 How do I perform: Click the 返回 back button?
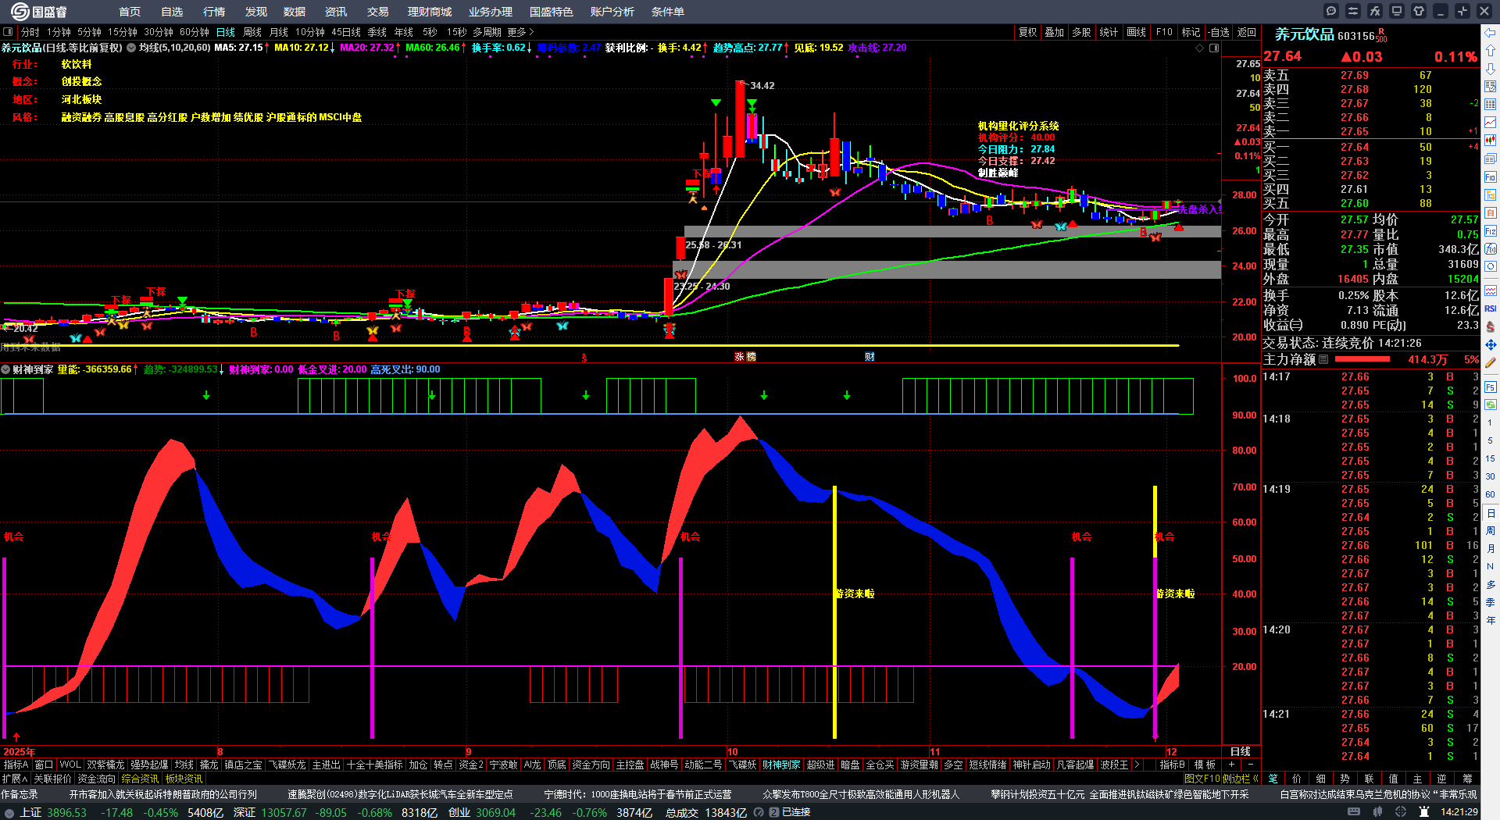[1247, 32]
